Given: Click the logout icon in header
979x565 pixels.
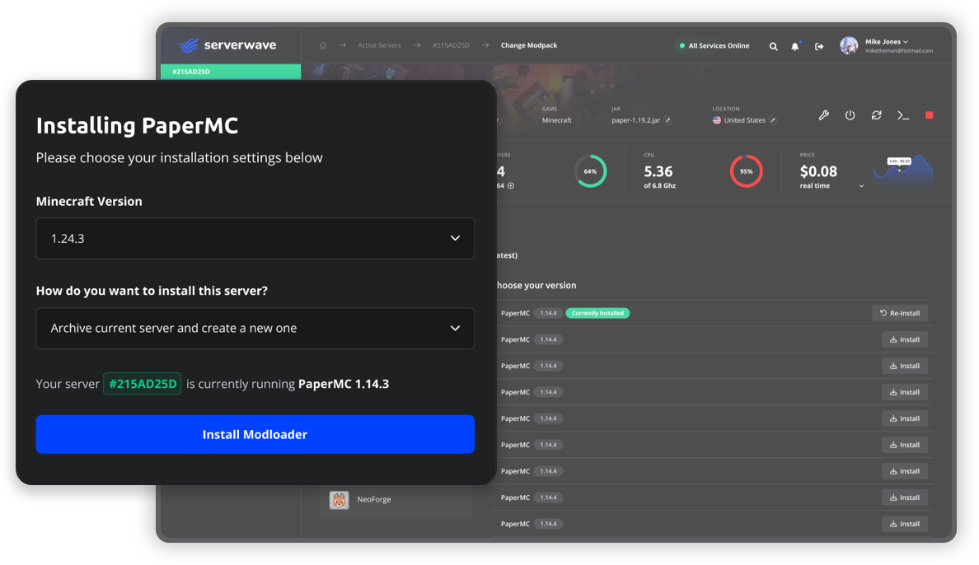Looking at the screenshot, I should click(819, 47).
